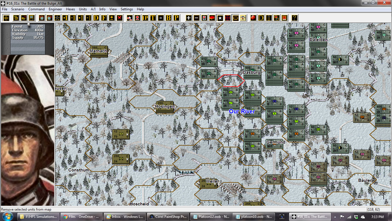Click the red disc base toolbar icon
Viewport: 392px width, 221px height.
pos(212,18)
